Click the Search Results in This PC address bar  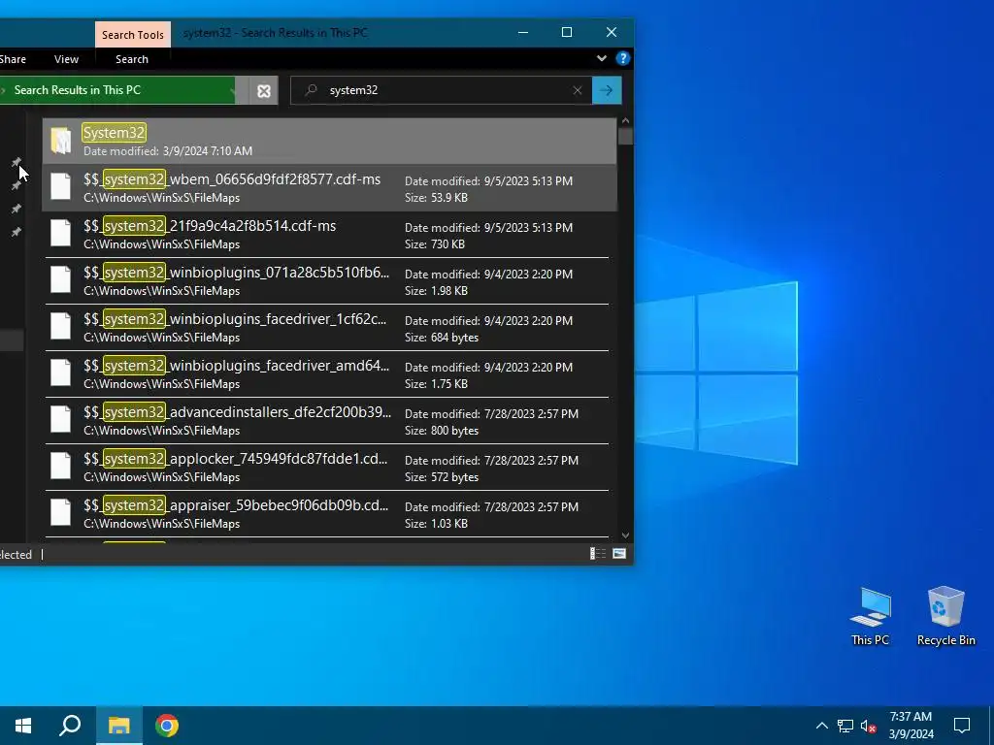pos(117,90)
